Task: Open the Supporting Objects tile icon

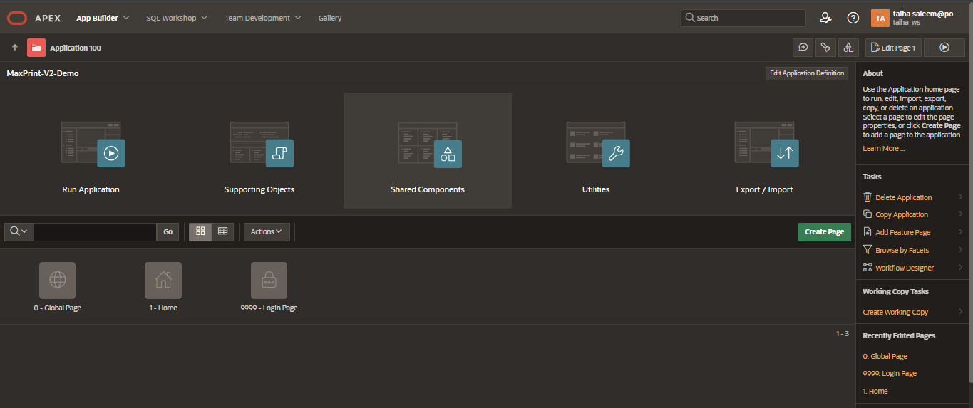Action: click(262, 144)
